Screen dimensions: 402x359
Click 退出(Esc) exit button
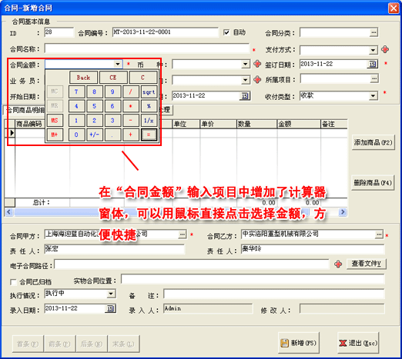pos(358,343)
